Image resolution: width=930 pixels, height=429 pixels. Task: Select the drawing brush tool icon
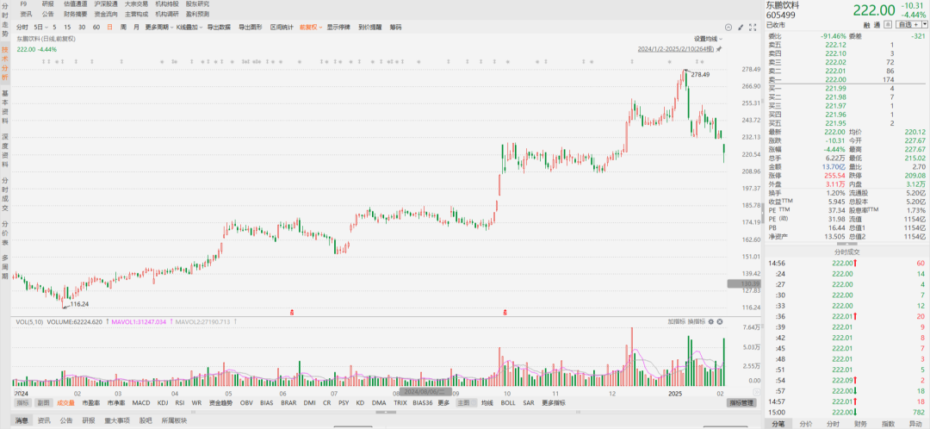[x=741, y=28]
